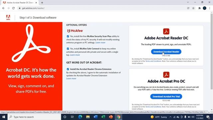
Task: Click the battery icon in the tray
Action: 189,117
